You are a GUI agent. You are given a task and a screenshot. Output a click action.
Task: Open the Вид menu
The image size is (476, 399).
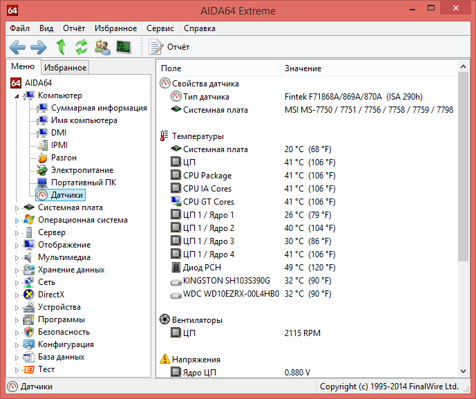[46, 28]
